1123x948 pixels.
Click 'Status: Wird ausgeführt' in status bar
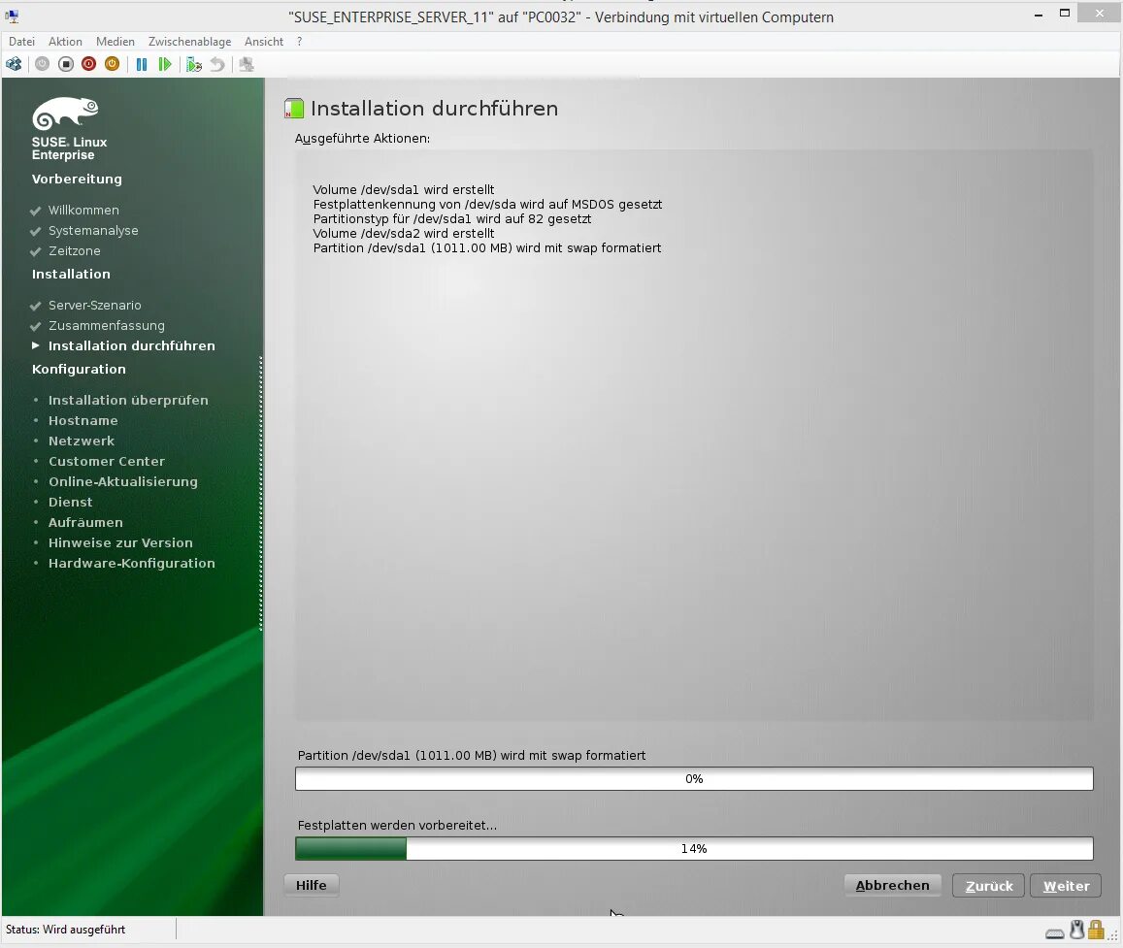tap(65, 930)
